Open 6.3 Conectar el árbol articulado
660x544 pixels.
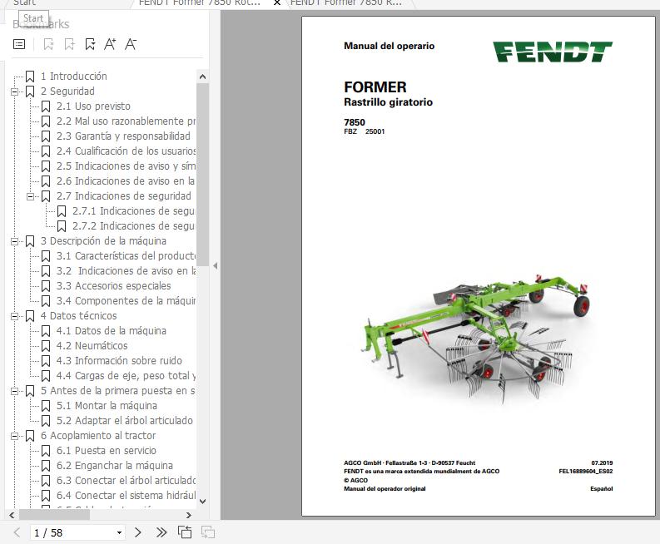(126, 481)
